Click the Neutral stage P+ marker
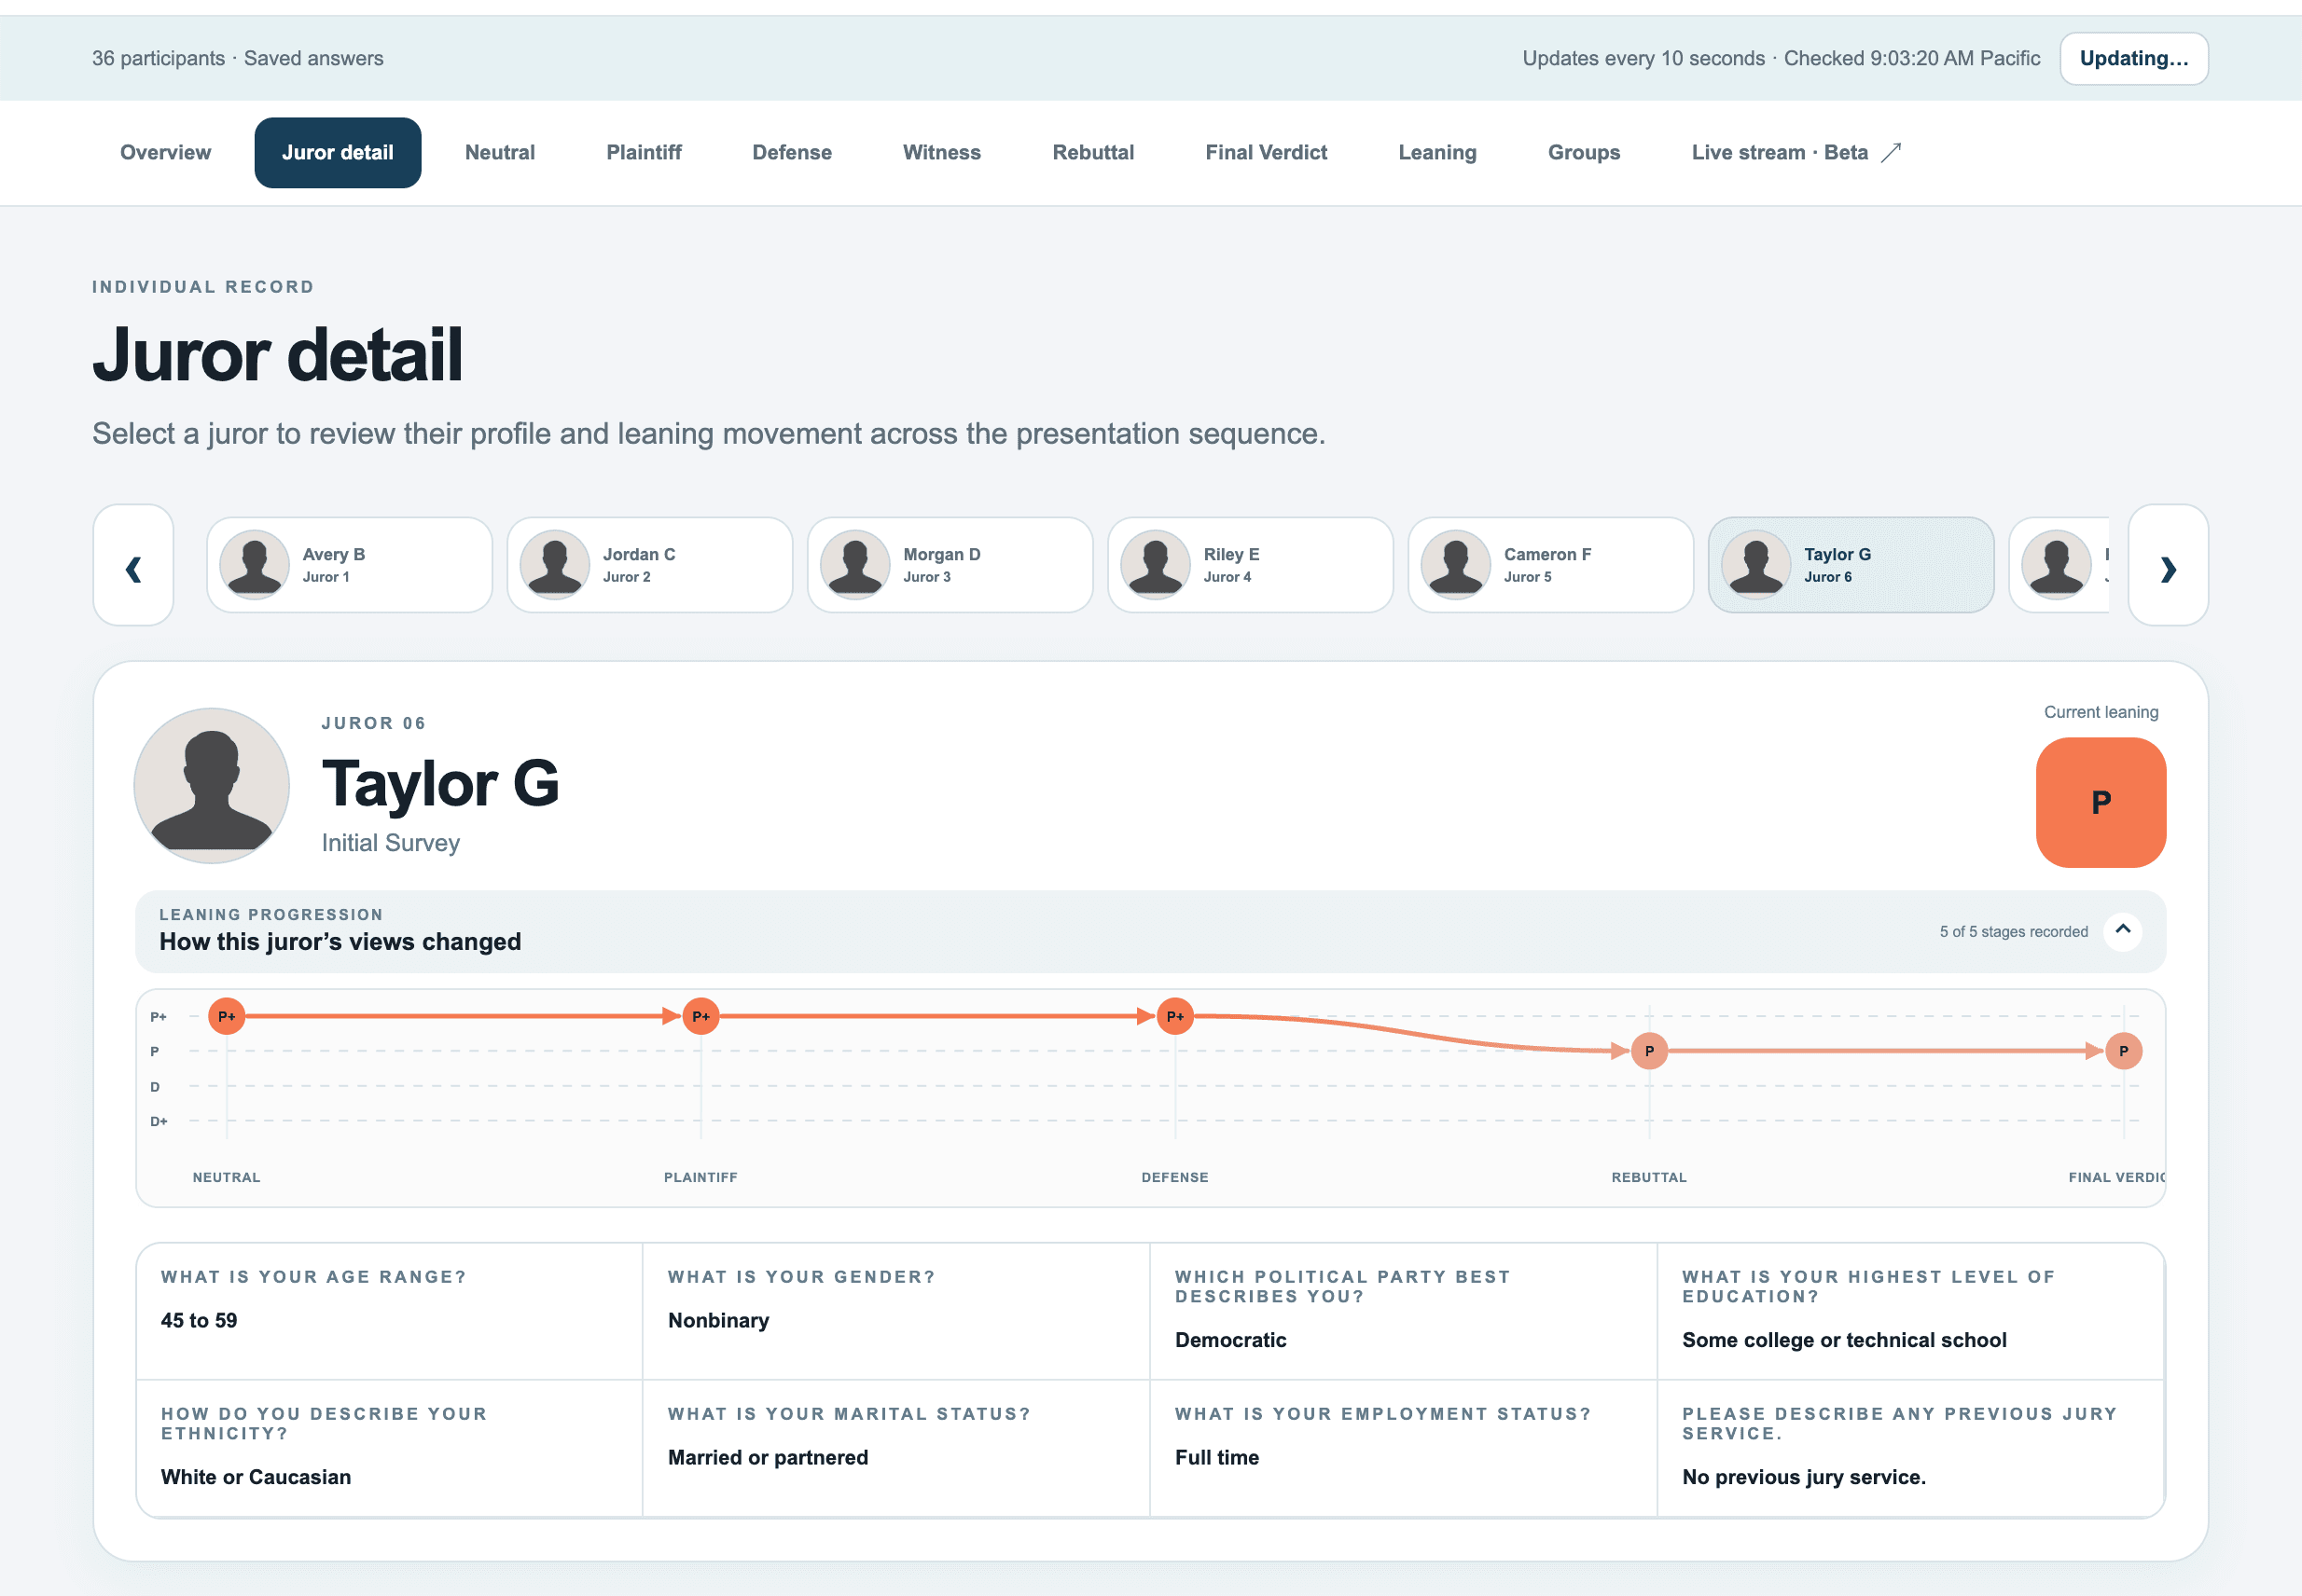The width and height of the screenshot is (2302, 1596). point(227,1016)
